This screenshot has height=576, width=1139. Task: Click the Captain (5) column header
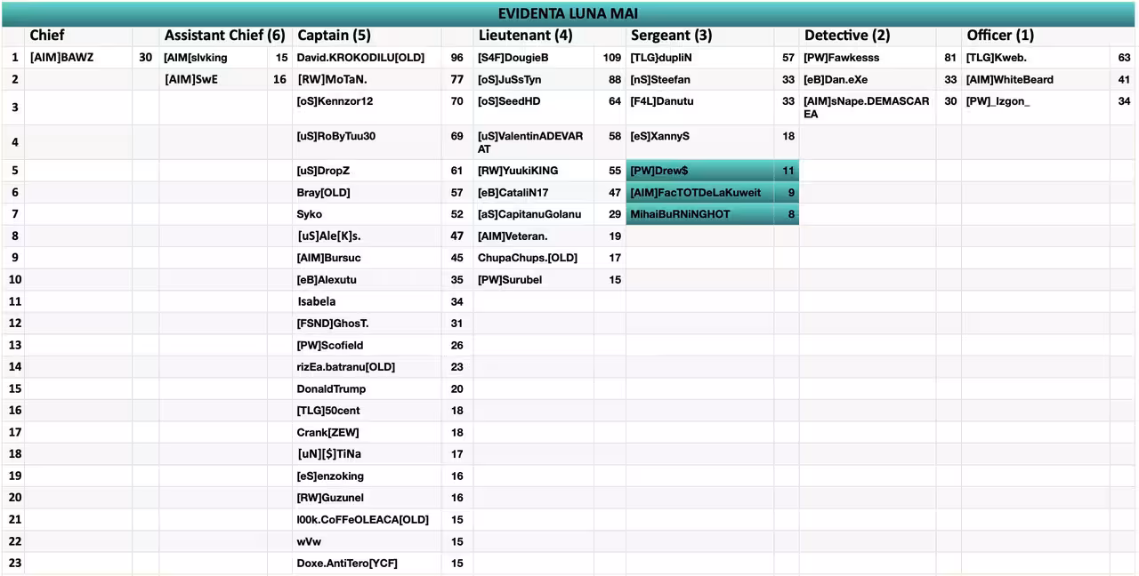point(367,36)
